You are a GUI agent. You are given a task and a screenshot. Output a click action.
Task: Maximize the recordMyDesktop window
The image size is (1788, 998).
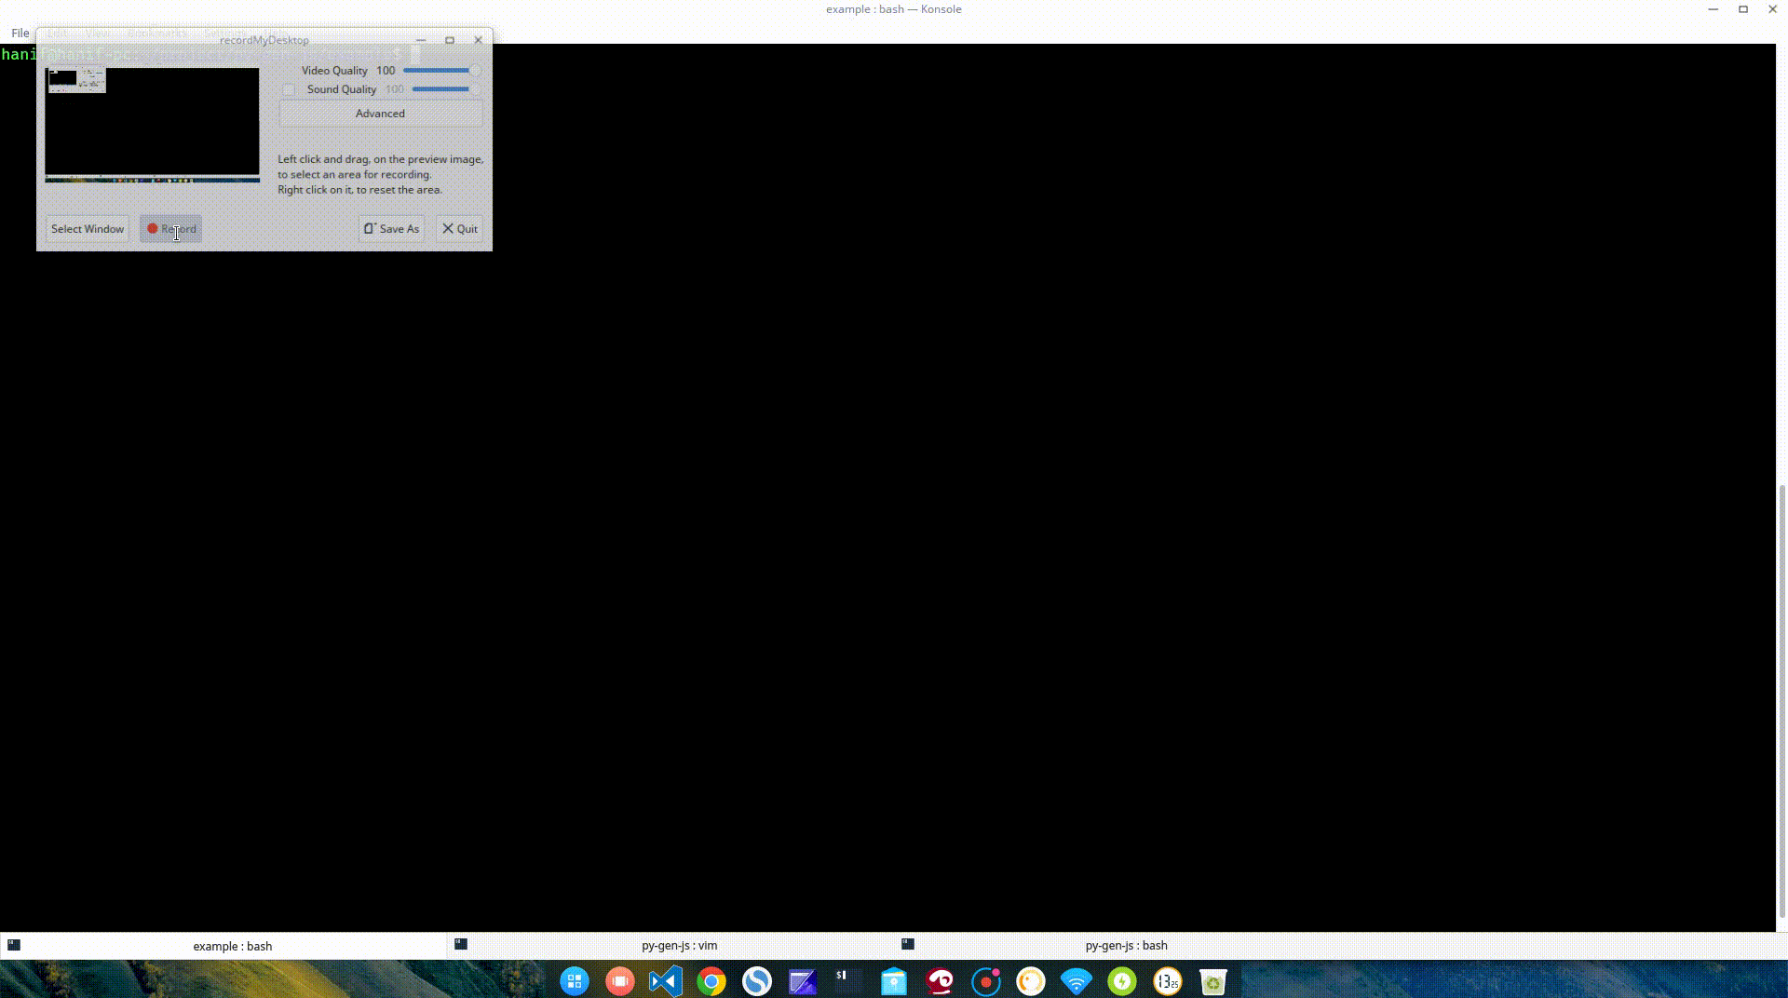point(450,40)
